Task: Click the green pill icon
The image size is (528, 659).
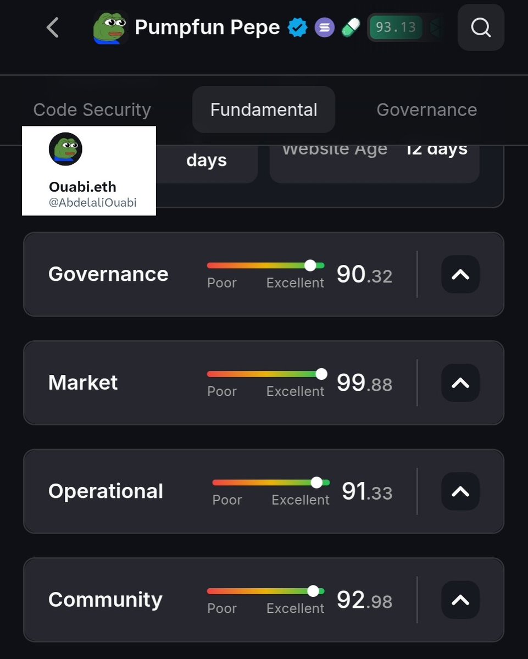Action: (x=351, y=27)
